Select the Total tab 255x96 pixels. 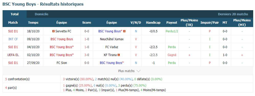pos(15,14)
